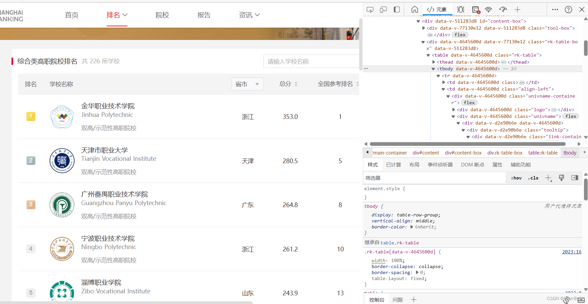This screenshot has height=304, width=588.
Task: Toggle device emulation mode in DevTools
Action: point(383,10)
